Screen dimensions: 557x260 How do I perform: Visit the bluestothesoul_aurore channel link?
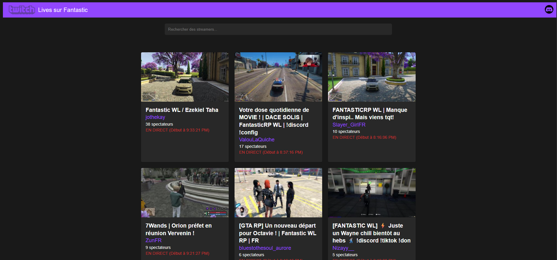pos(265,248)
